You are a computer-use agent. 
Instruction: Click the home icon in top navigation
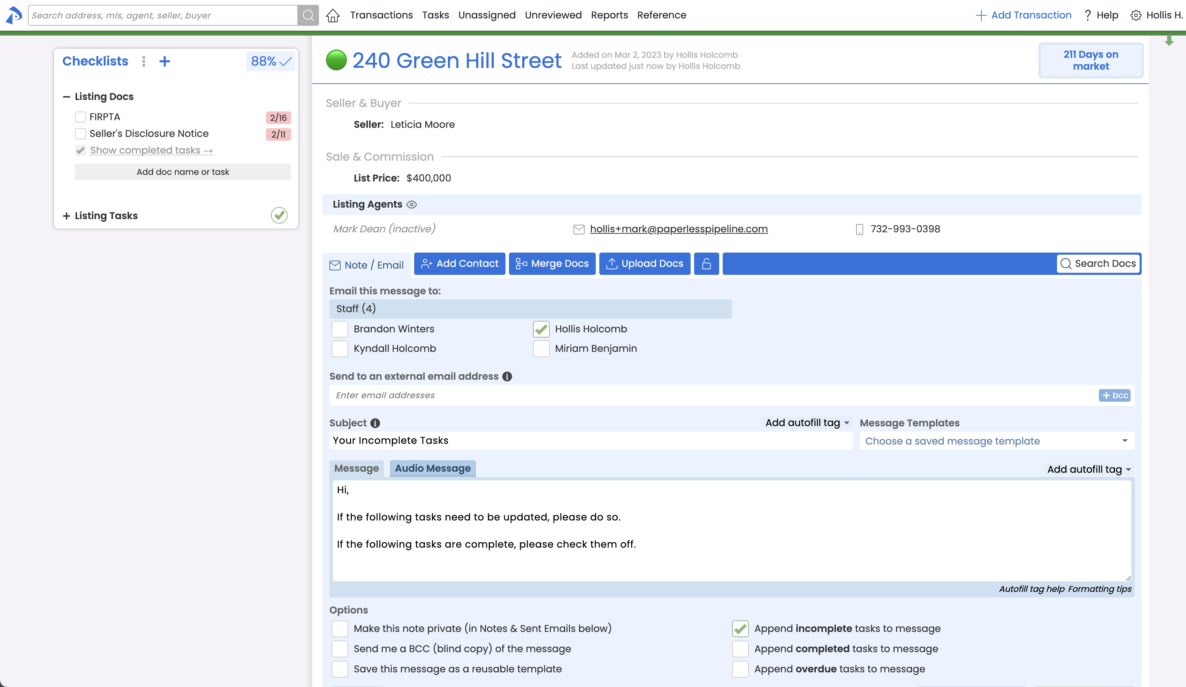tap(333, 16)
